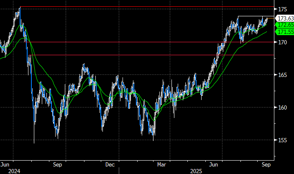Click the Sep label for 2024

coord(58,164)
